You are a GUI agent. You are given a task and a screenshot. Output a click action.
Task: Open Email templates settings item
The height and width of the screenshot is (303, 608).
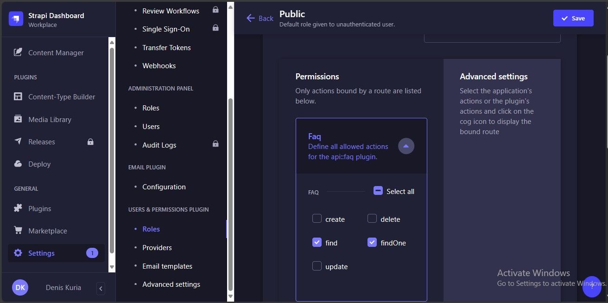167,266
